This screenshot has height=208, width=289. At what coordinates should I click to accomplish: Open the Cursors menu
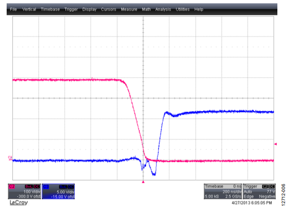109,9
